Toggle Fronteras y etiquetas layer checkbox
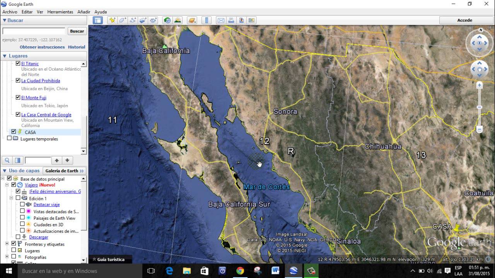The width and height of the screenshot is (495, 278). (14, 244)
